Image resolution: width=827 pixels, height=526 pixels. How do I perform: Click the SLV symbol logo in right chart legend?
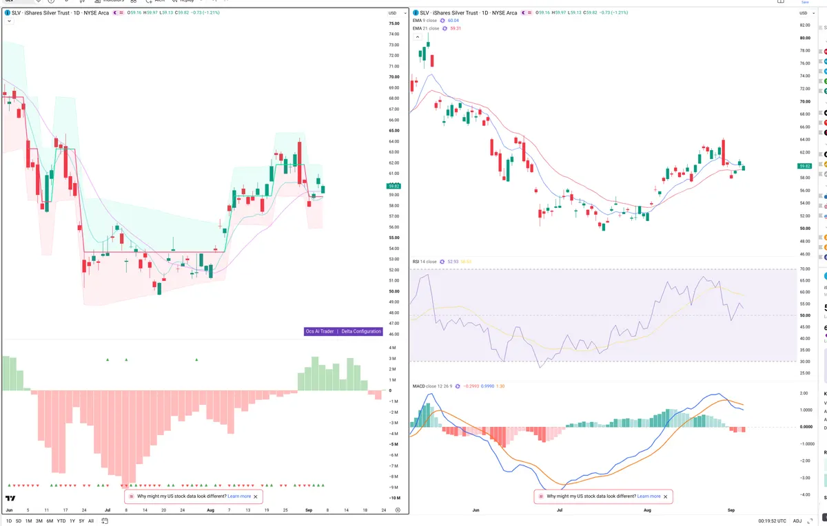[x=416, y=13]
